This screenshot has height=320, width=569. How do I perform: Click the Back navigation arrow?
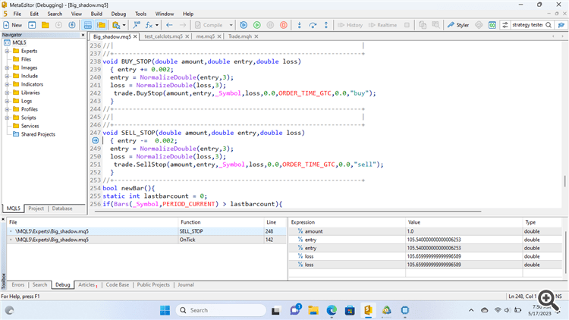coord(169,25)
